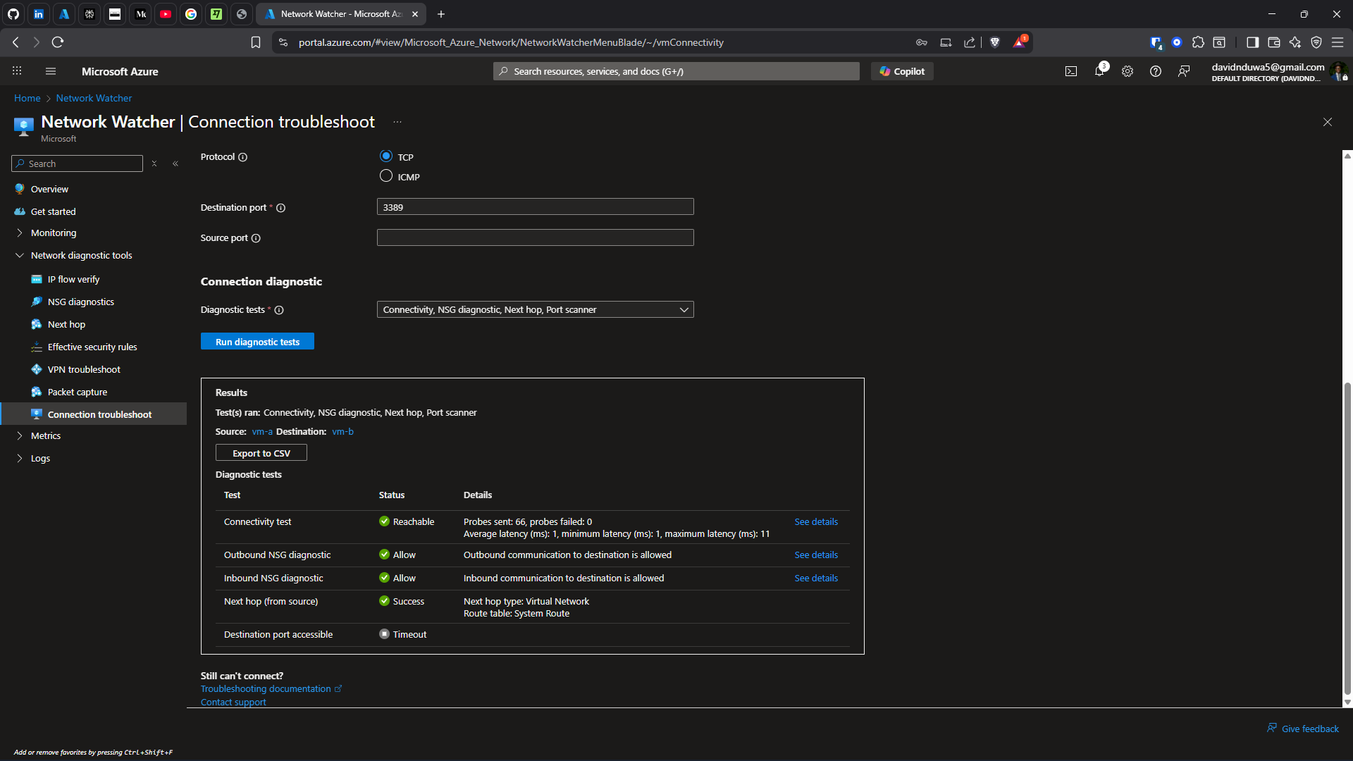This screenshot has height=761, width=1353.
Task: Click the Contact support link
Action: [233, 703]
